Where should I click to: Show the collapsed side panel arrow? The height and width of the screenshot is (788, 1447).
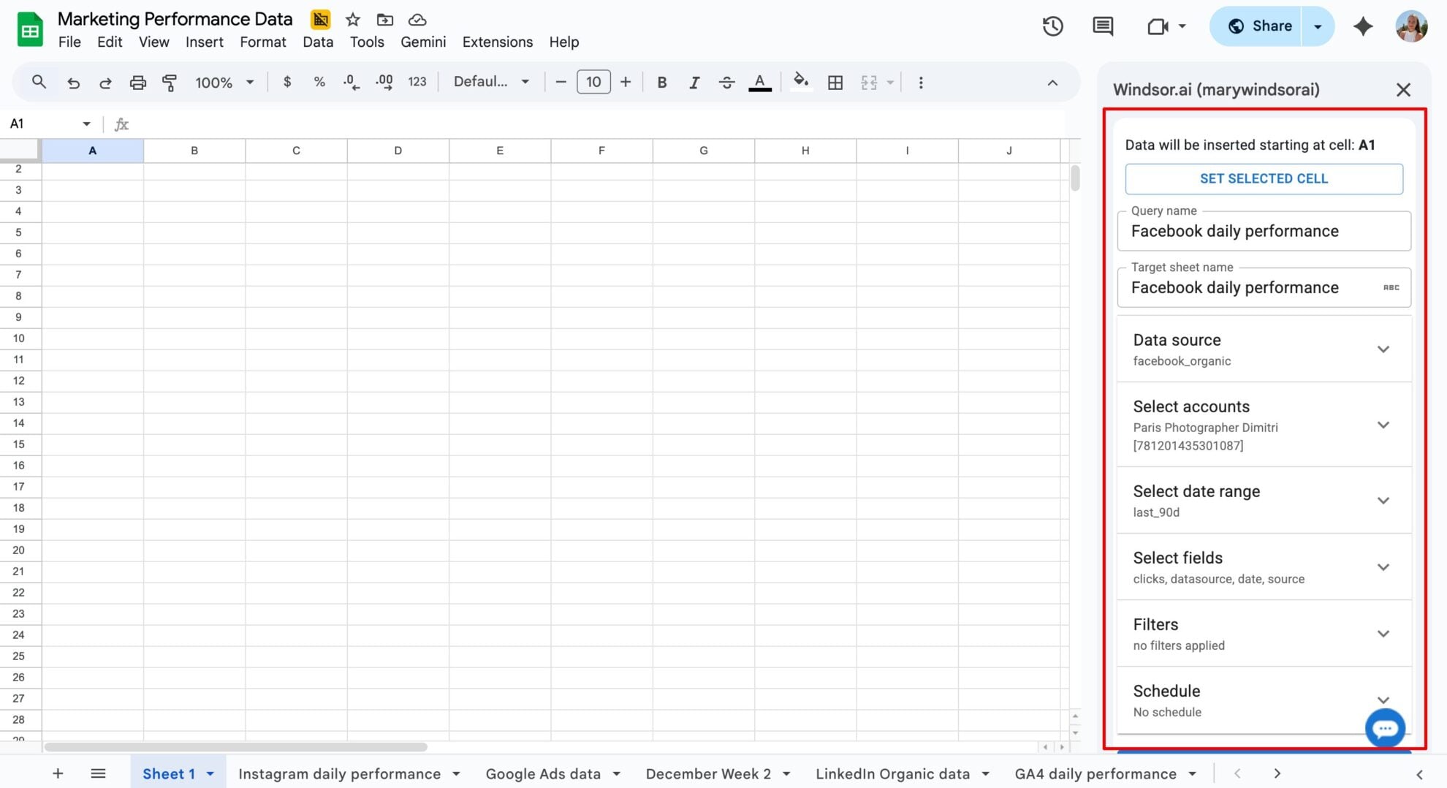(x=1419, y=774)
